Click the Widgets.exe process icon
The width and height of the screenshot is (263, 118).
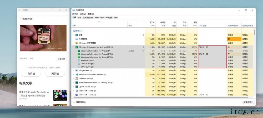(77, 70)
